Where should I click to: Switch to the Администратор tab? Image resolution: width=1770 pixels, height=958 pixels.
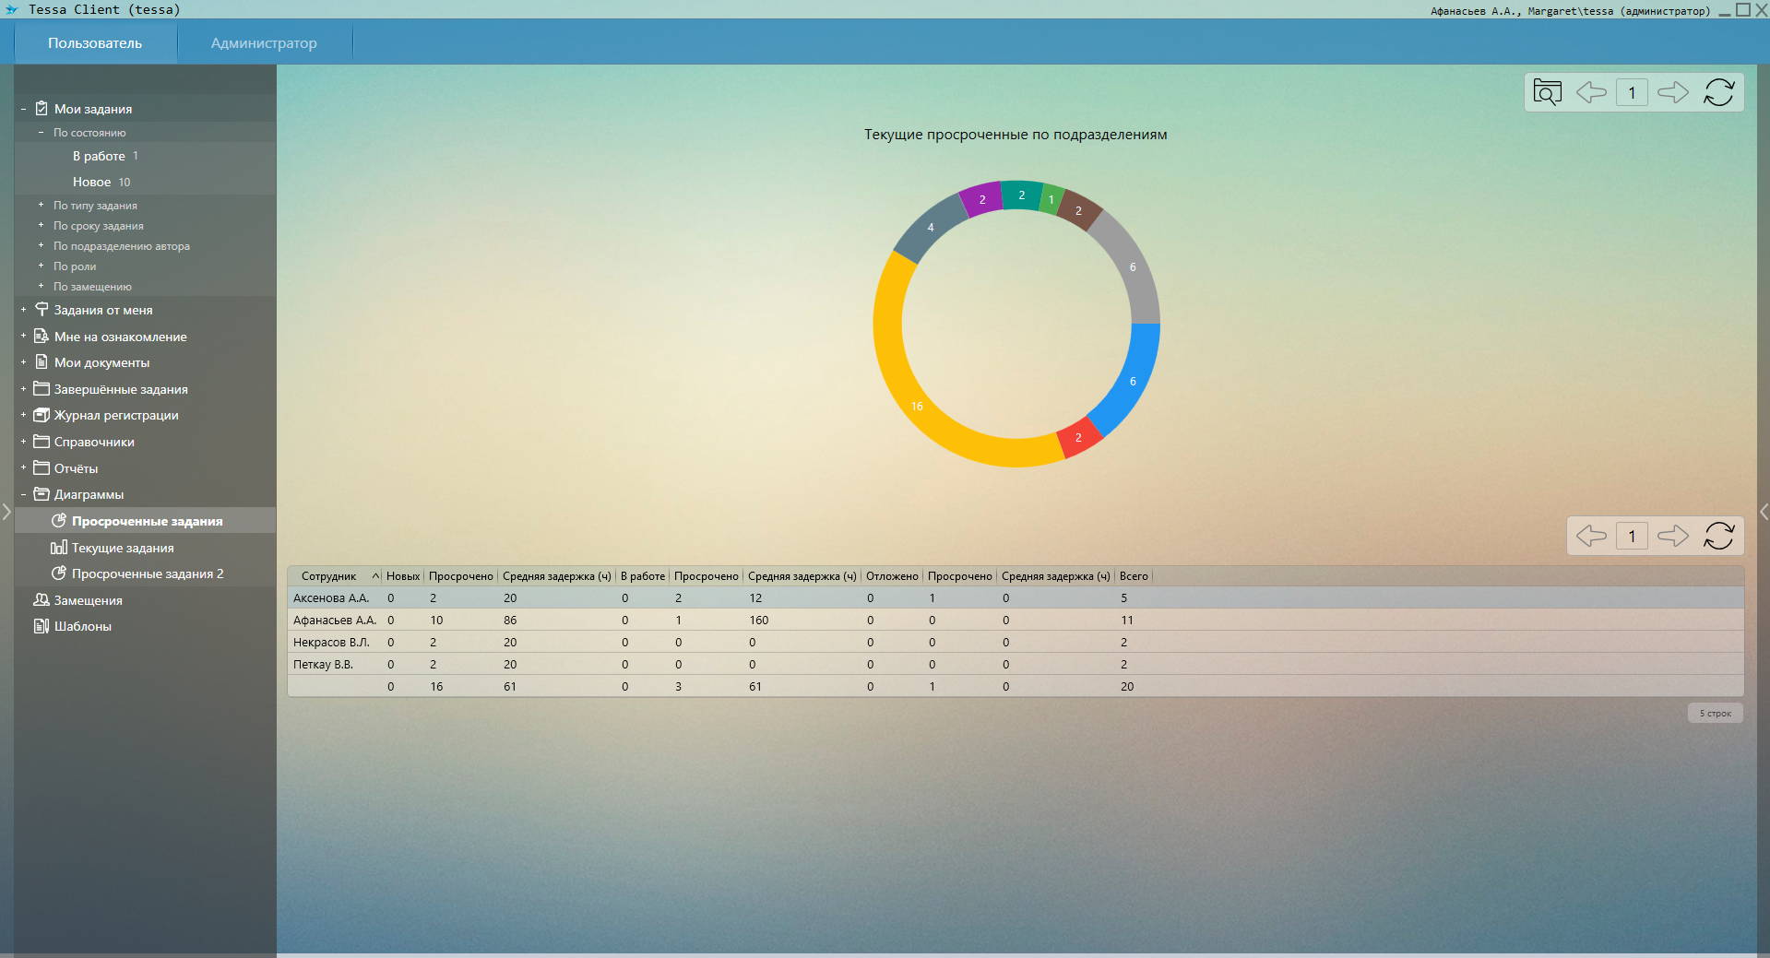pos(264,43)
